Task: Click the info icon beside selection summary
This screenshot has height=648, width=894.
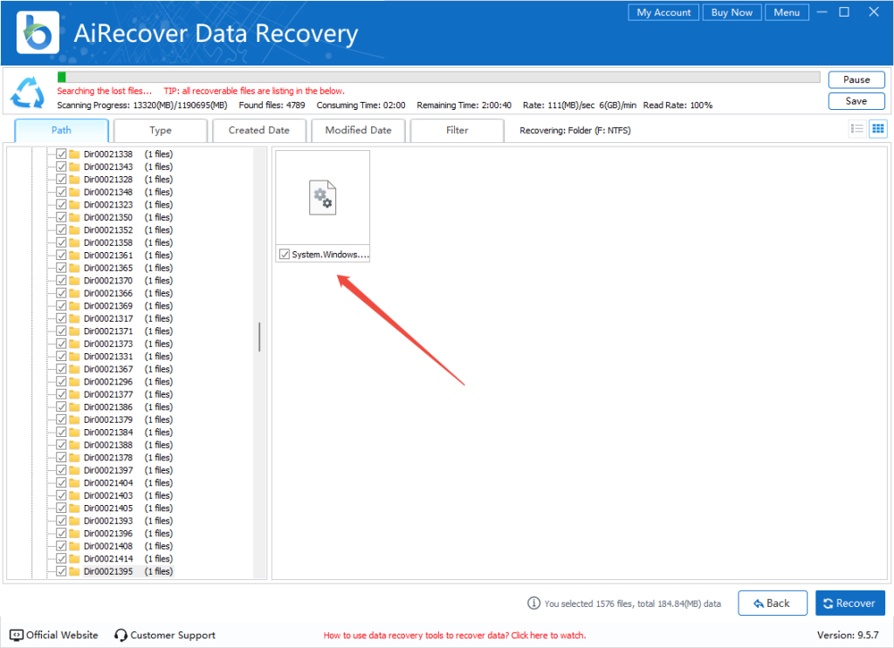Action: click(533, 603)
